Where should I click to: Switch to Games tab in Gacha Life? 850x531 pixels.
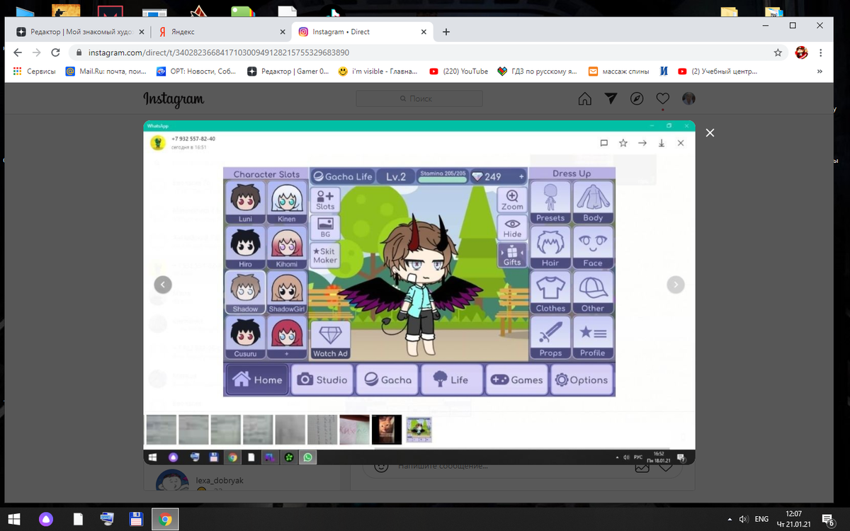516,379
